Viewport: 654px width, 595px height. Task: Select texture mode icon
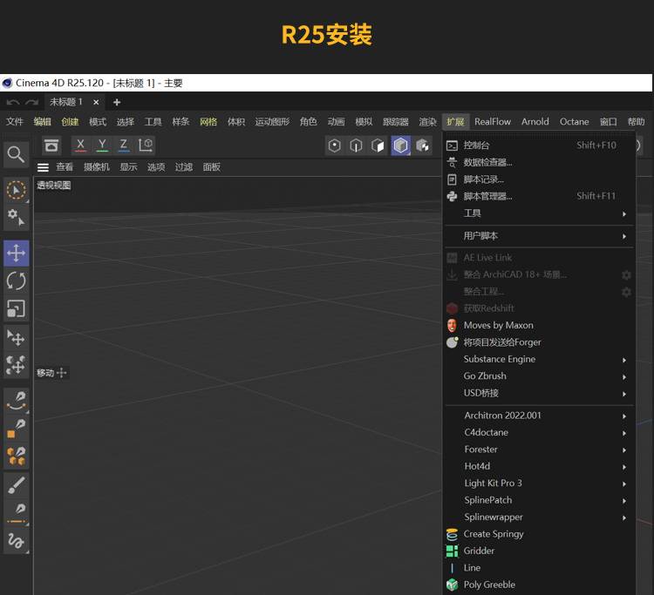coord(423,145)
